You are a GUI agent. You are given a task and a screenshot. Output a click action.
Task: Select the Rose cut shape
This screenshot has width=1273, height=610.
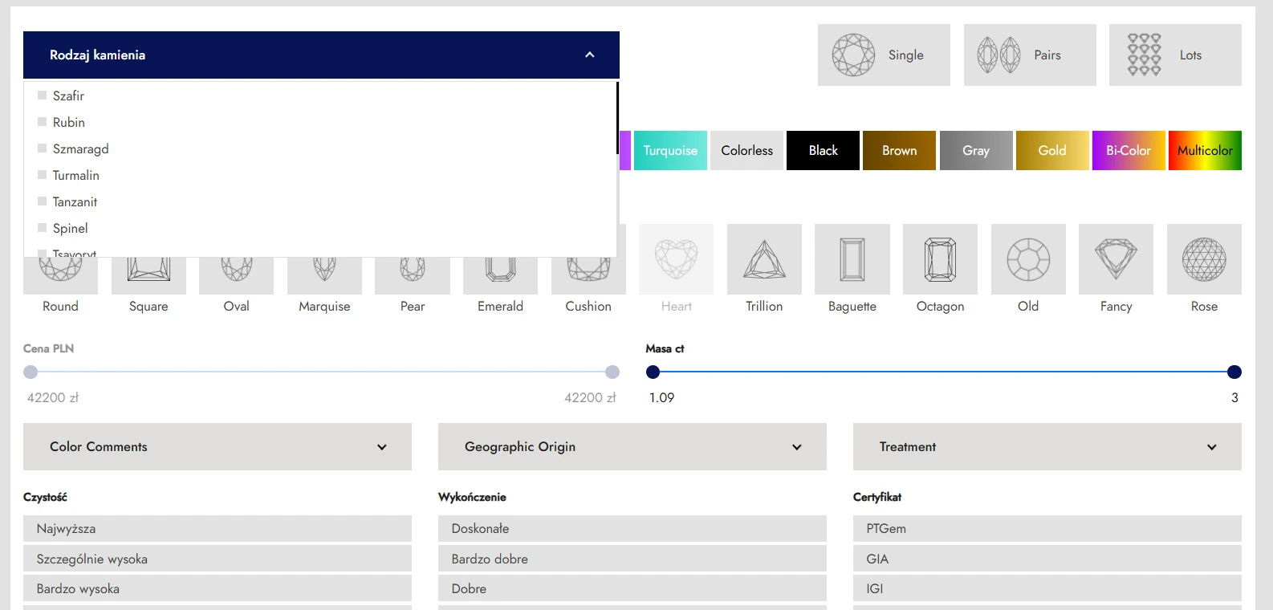coord(1204,259)
